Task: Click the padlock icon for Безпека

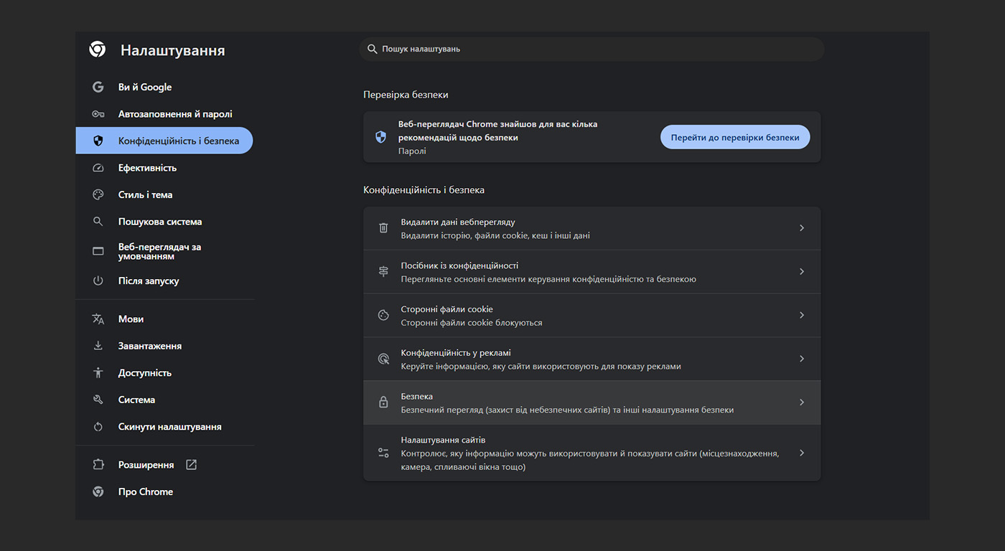Action: coord(383,402)
